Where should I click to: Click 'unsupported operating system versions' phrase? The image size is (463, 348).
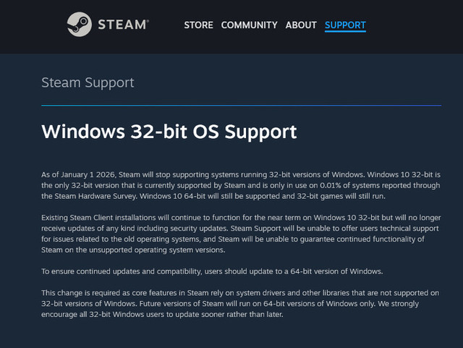pyautogui.click(x=157, y=250)
